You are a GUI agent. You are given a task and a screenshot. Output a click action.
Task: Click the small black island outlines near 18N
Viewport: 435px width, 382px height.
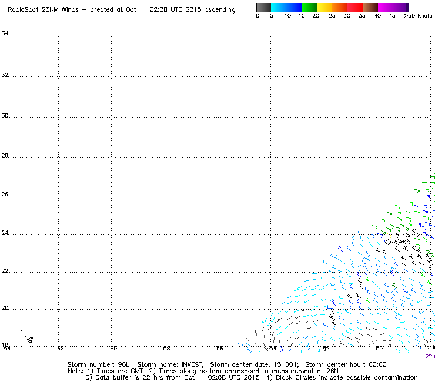(x=29, y=339)
